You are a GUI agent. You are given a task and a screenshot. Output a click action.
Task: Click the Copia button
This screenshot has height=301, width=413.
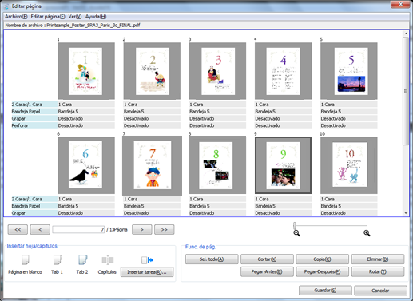(x=322, y=259)
